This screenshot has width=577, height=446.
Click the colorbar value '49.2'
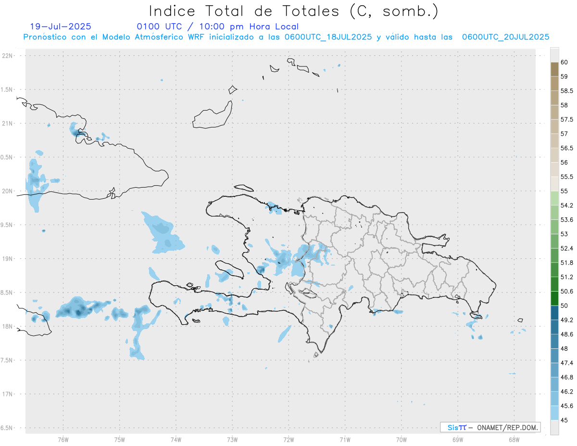point(566,320)
